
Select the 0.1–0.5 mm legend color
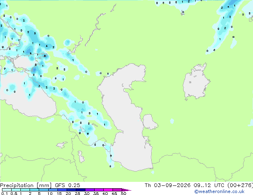point(7,190)
